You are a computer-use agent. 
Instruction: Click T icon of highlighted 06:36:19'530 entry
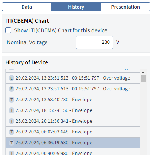click(x=12, y=143)
